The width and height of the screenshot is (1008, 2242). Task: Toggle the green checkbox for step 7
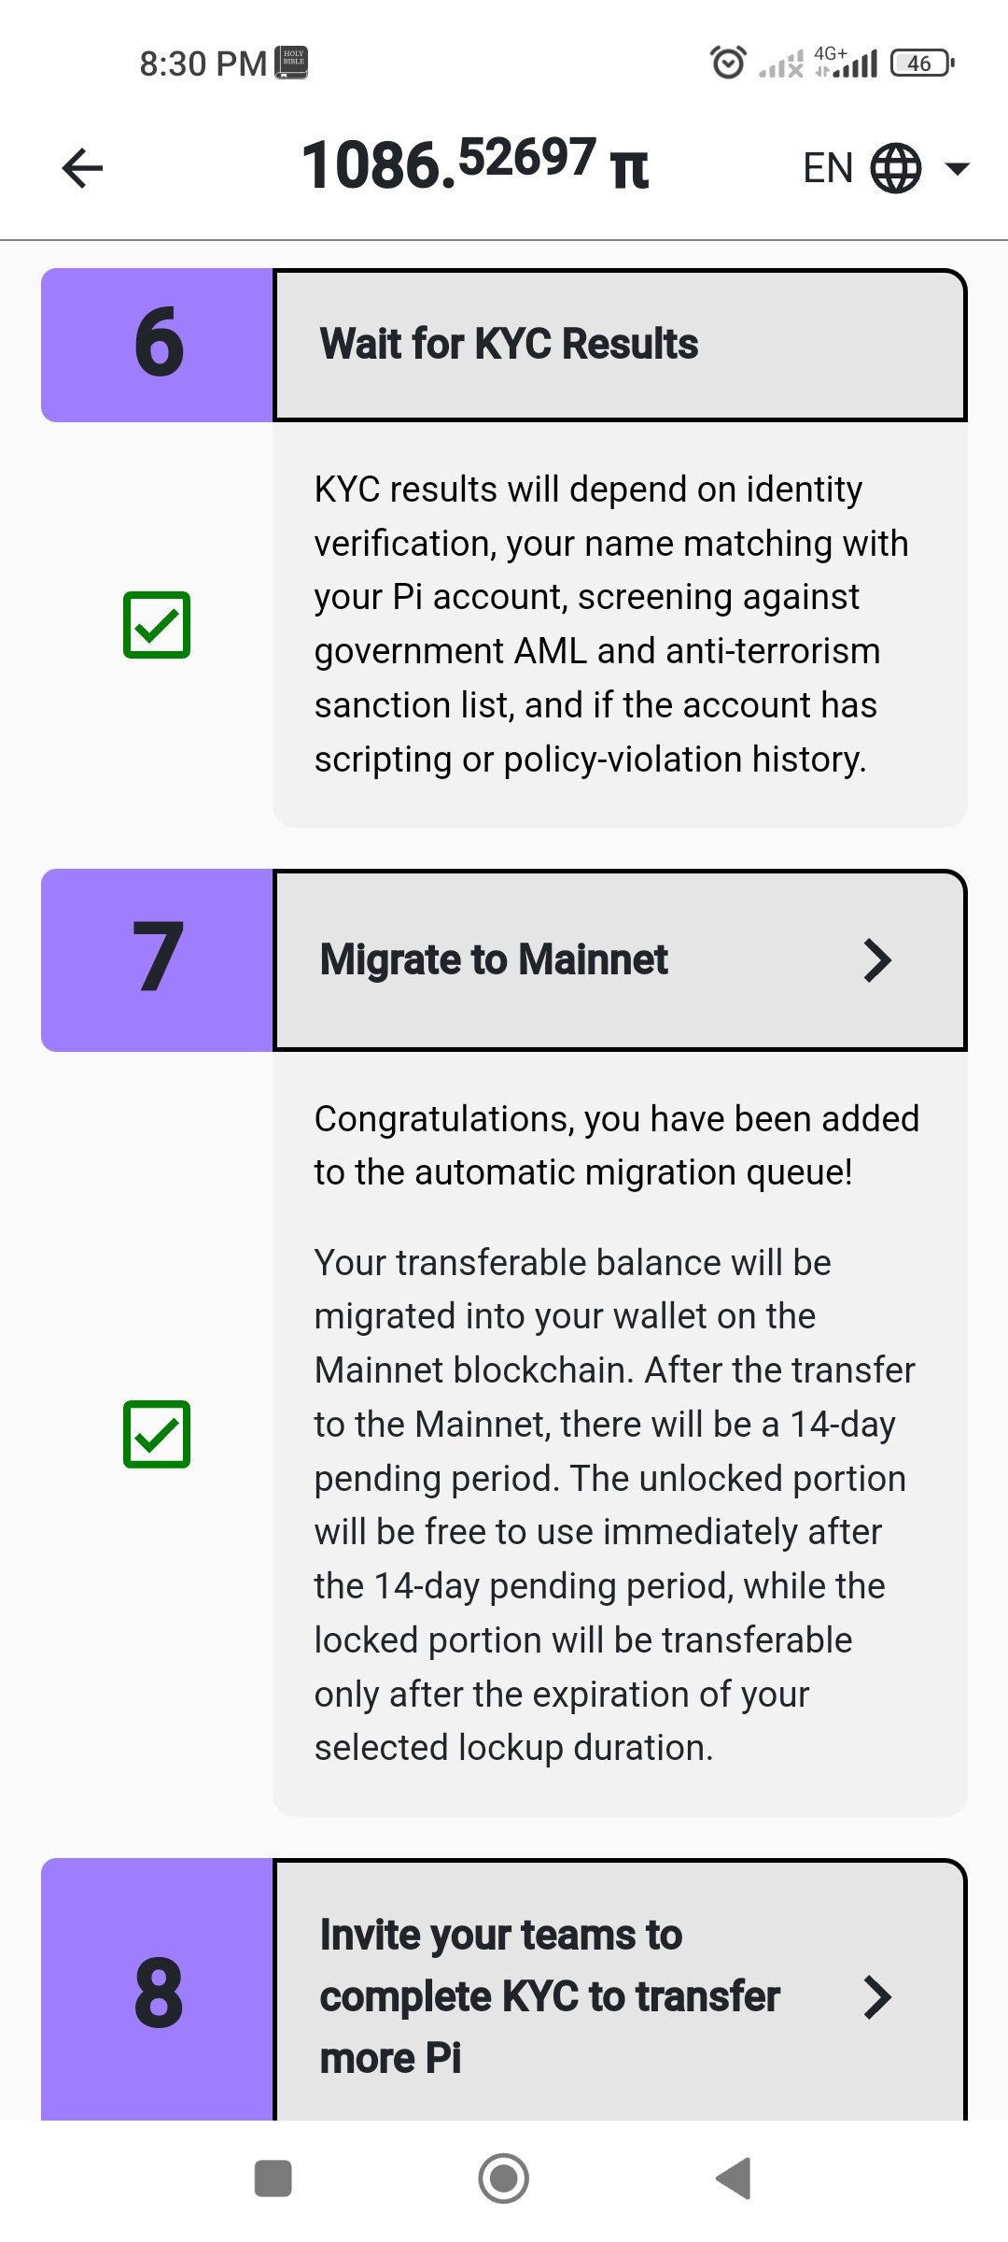click(157, 1434)
